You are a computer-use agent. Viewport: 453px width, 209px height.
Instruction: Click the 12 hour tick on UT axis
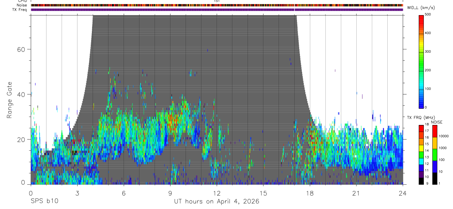click(217, 193)
